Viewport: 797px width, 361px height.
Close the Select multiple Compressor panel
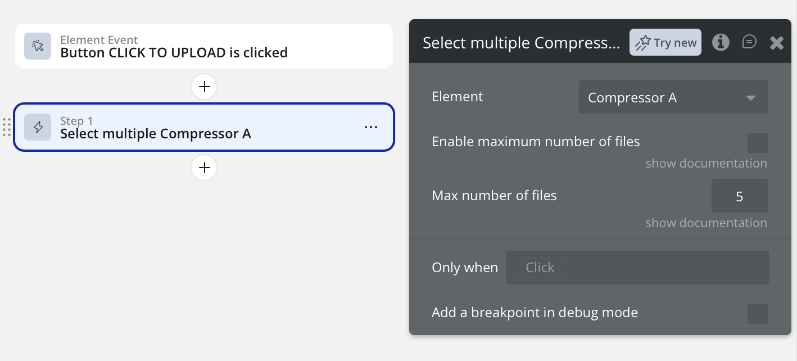coord(776,43)
